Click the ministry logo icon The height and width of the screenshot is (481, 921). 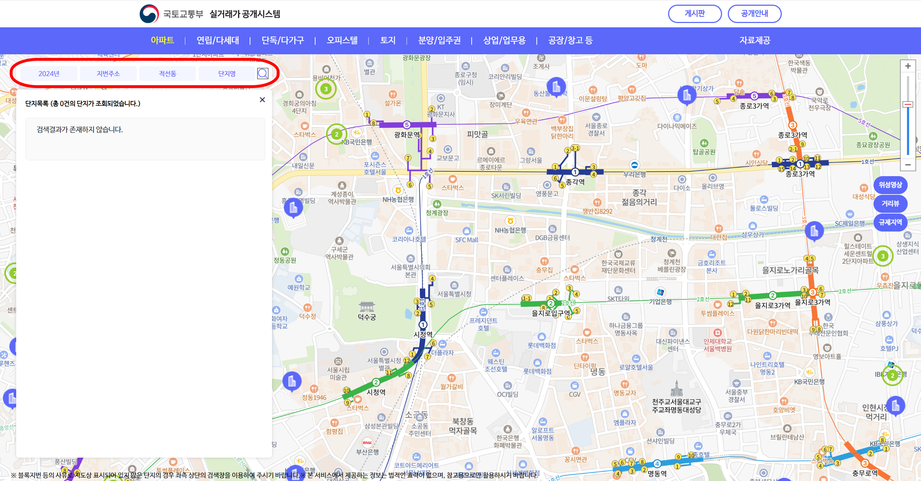(149, 14)
